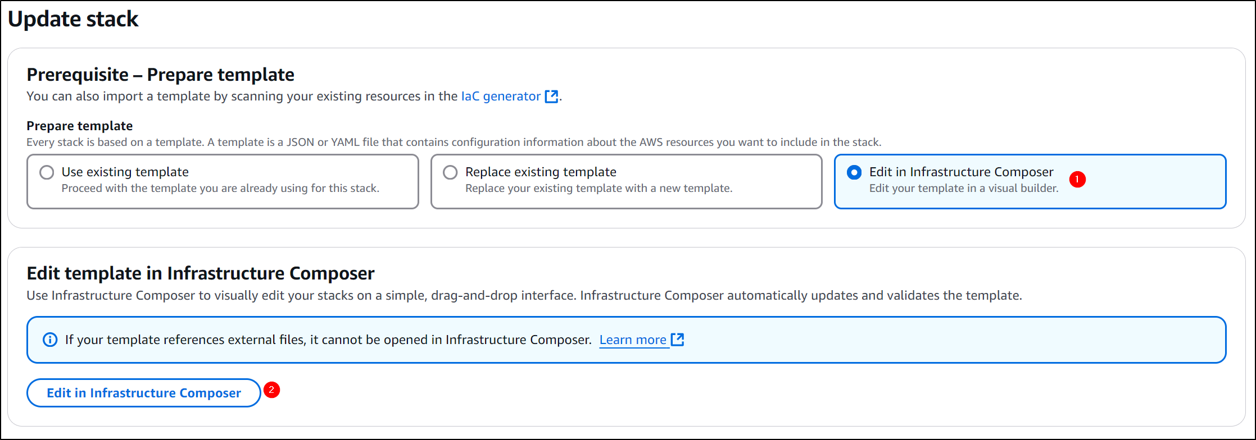Screen dimensions: 1256x440
Task: Open the IaC generator link
Action: (501, 97)
